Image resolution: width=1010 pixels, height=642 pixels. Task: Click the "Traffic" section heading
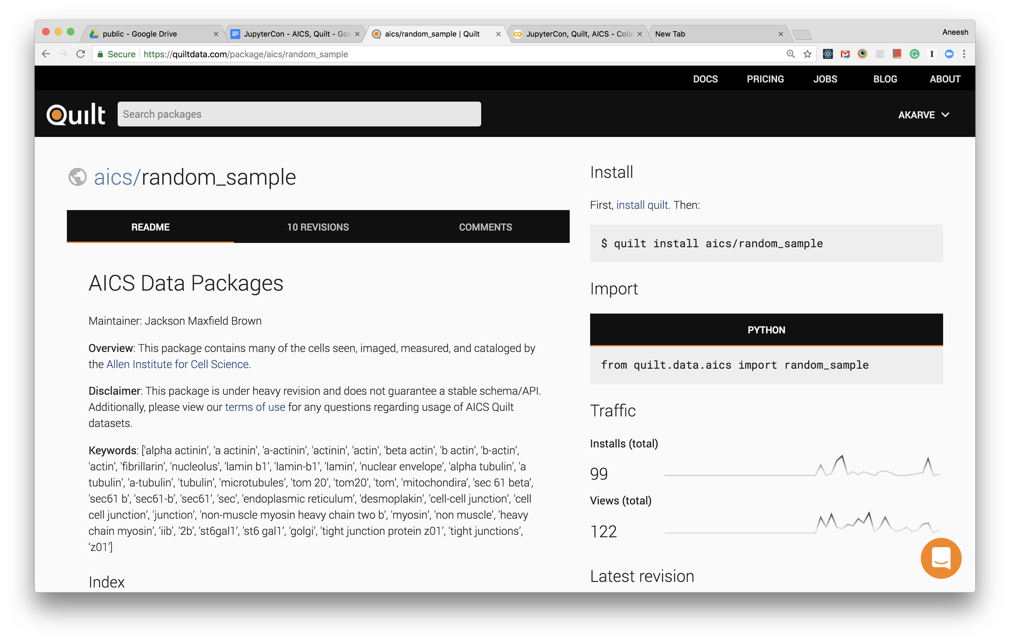coord(613,410)
